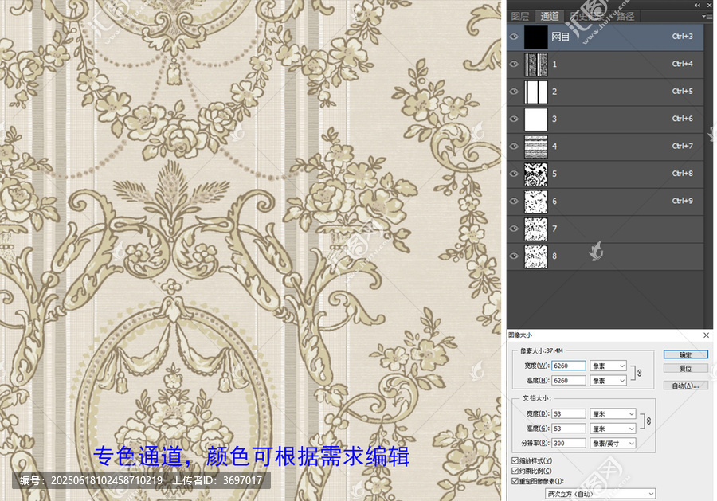Toggle the 约束比例(C) checkbox

click(515, 471)
